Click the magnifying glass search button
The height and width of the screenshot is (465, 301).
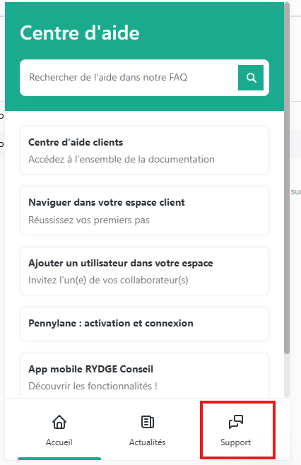[x=251, y=78]
